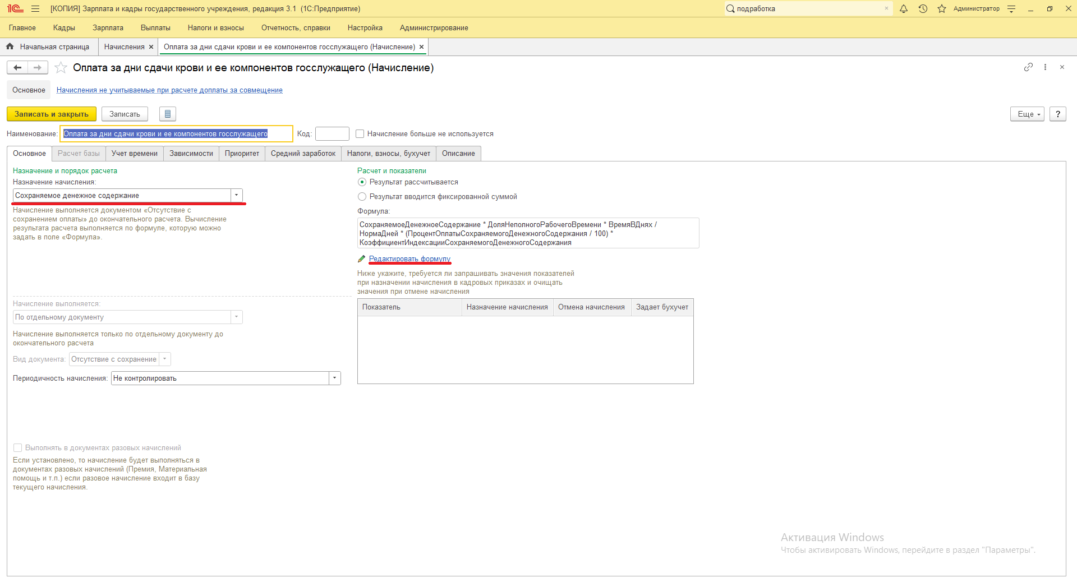Image resolution: width=1077 pixels, height=582 pixels.
Task: Clear the search field text
Action: 886,8
